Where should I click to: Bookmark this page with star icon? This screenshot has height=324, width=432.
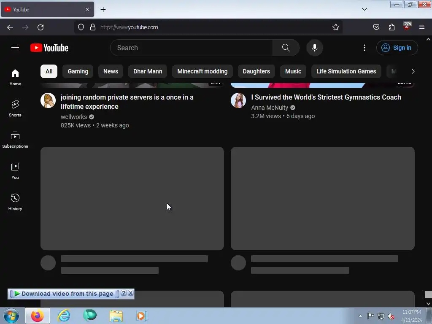(x=335, y=27)
